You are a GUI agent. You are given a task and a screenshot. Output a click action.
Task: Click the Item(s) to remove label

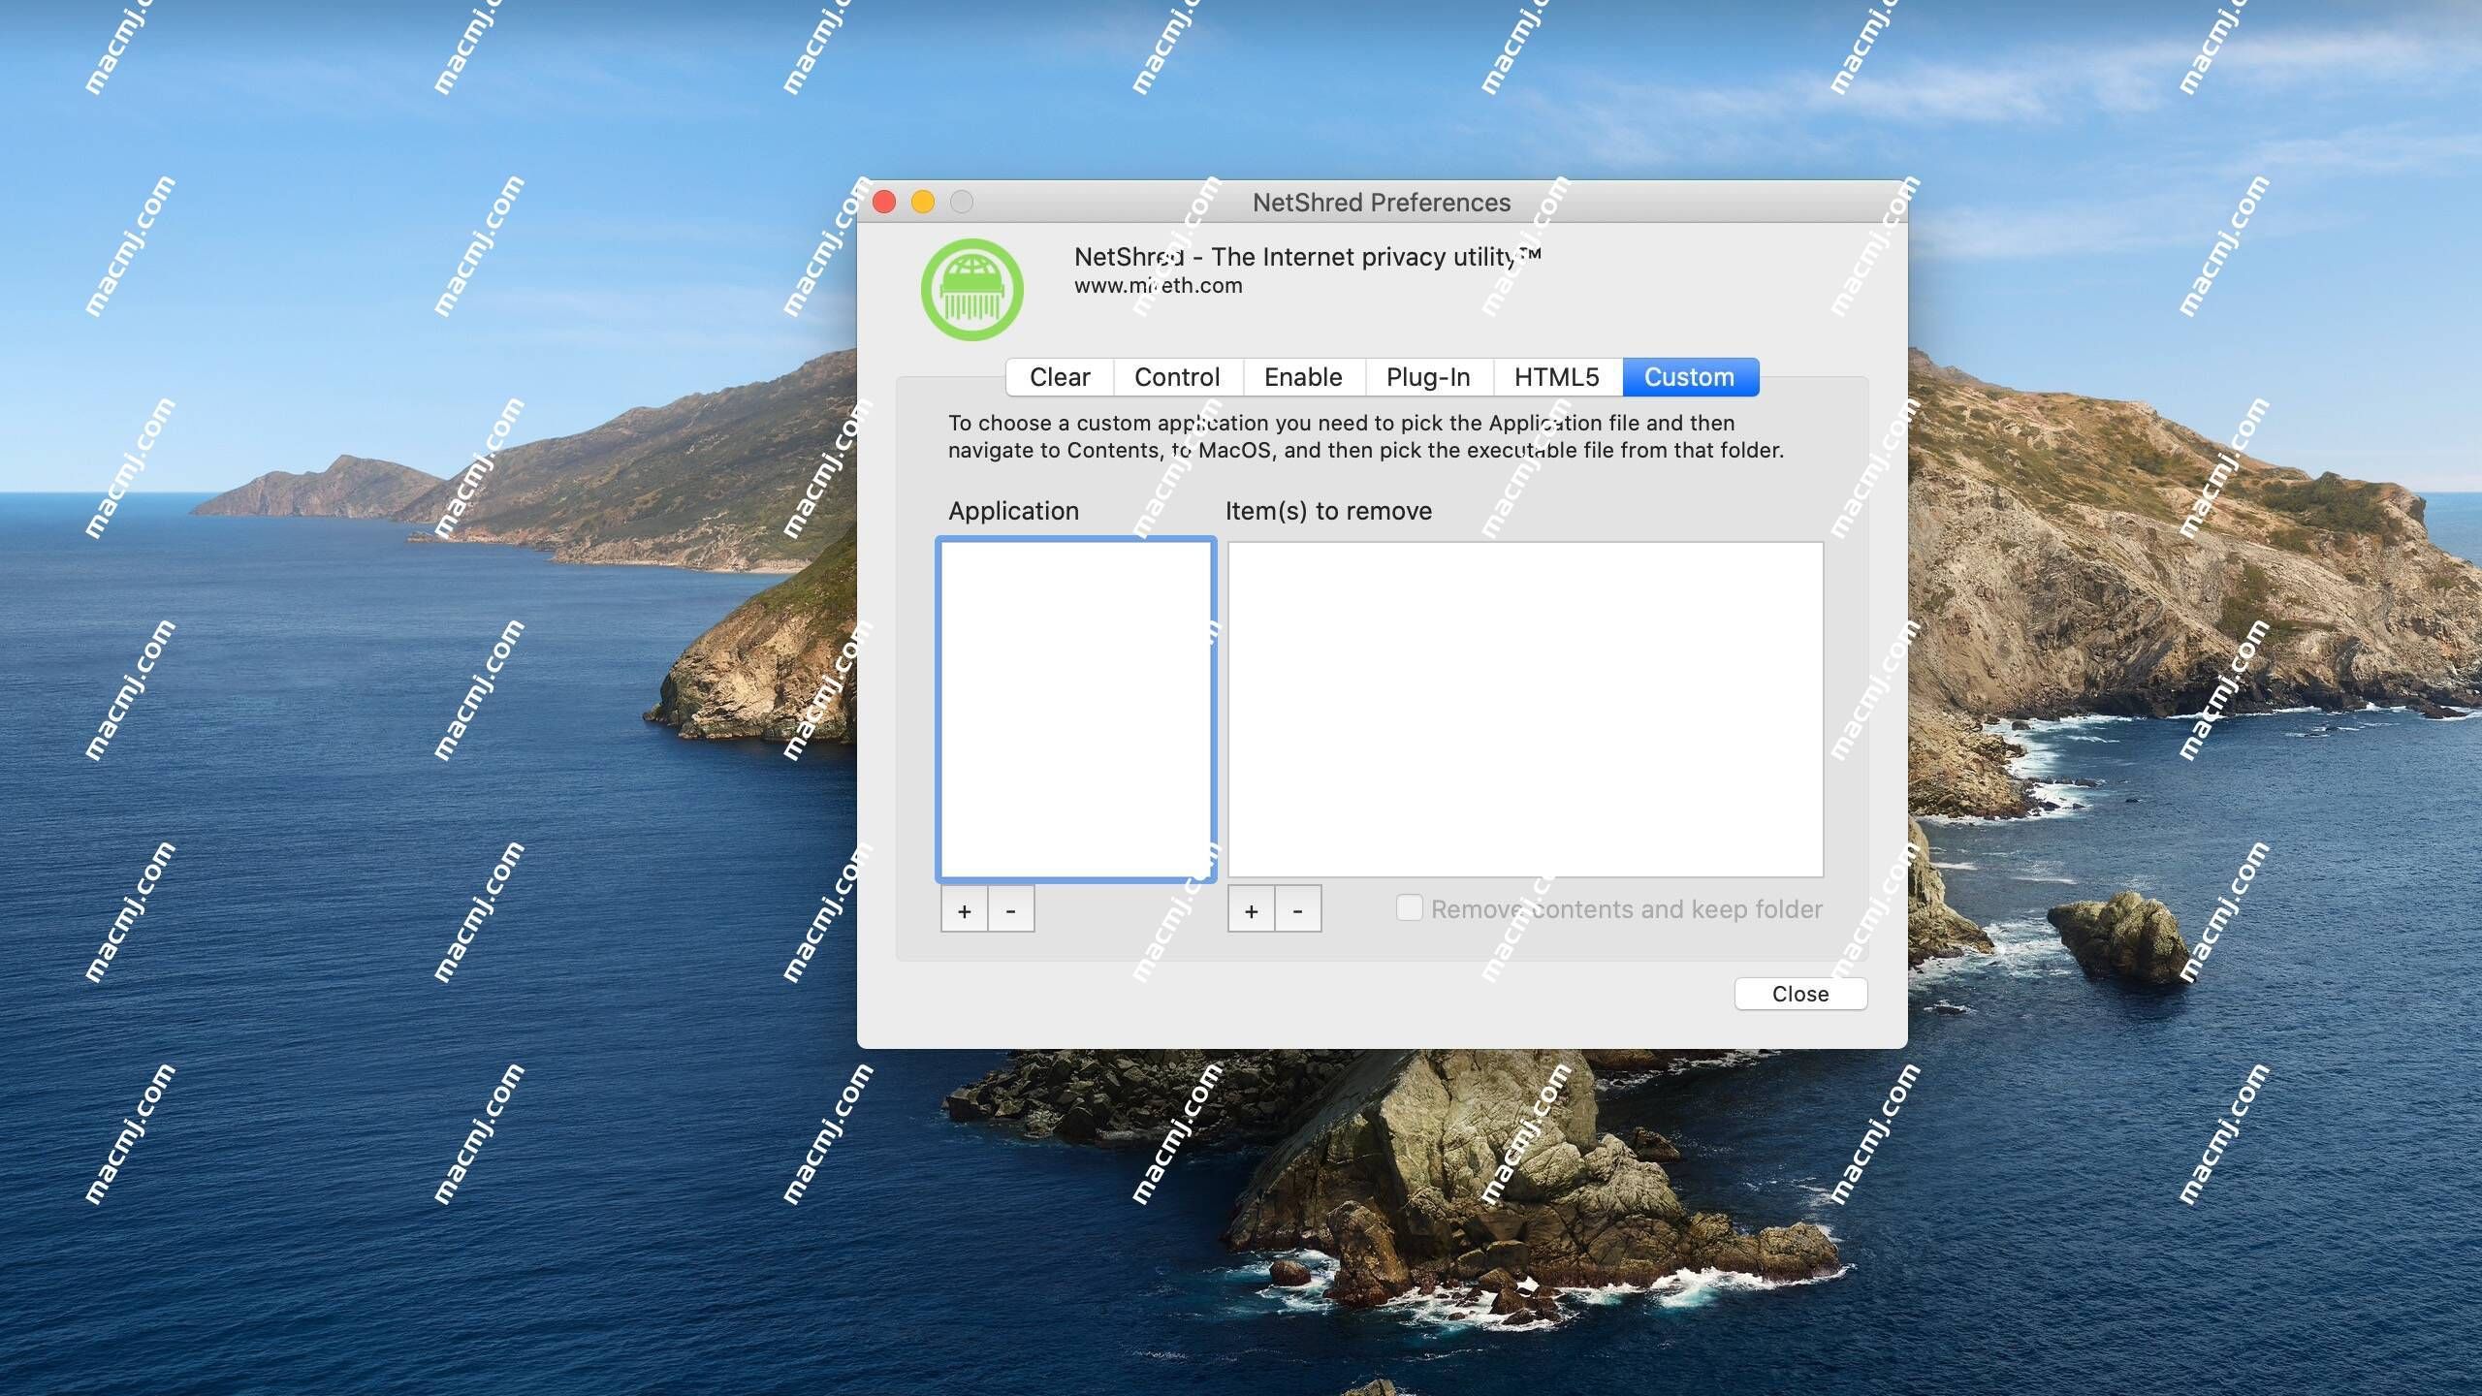click(1328, 511)
